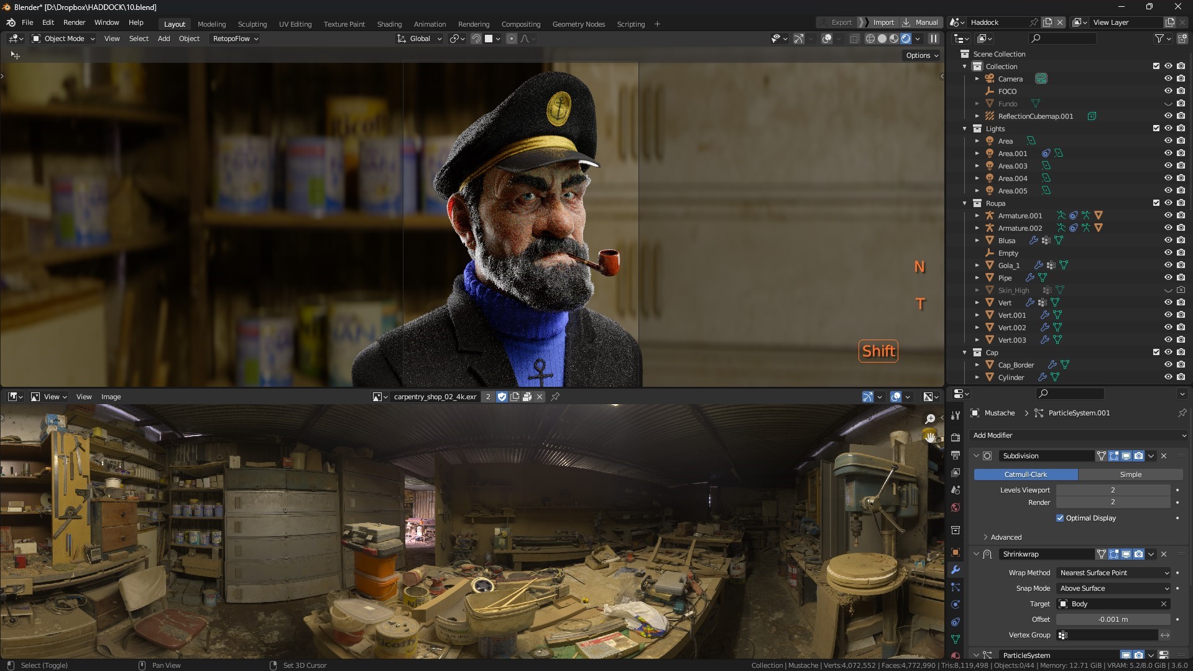
Task: Toggle fake user shield for carpentry_shop image
Action: point(502,397)
